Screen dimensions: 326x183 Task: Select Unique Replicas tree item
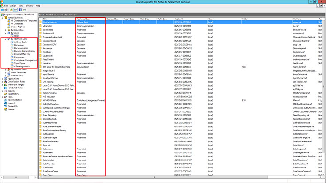(18, 27)
